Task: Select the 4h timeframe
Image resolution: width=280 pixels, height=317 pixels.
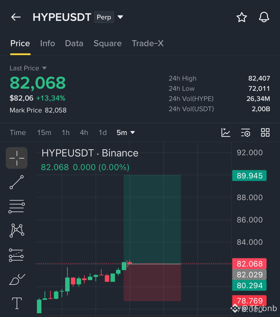Action: (x=84, y=133)
